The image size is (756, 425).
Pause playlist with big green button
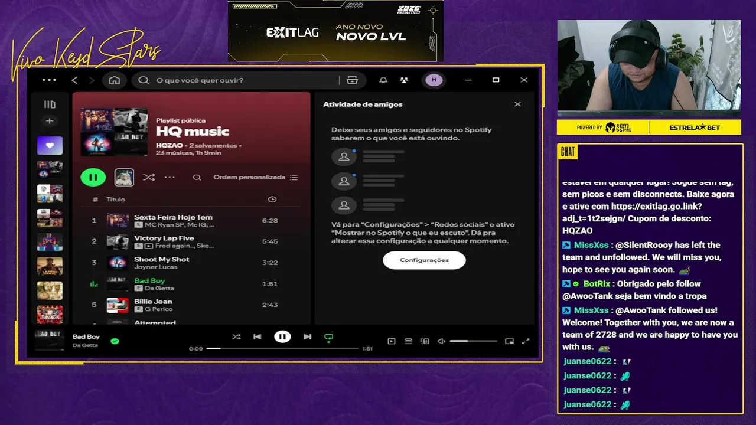pyautogui.click(x=93, y=177)
